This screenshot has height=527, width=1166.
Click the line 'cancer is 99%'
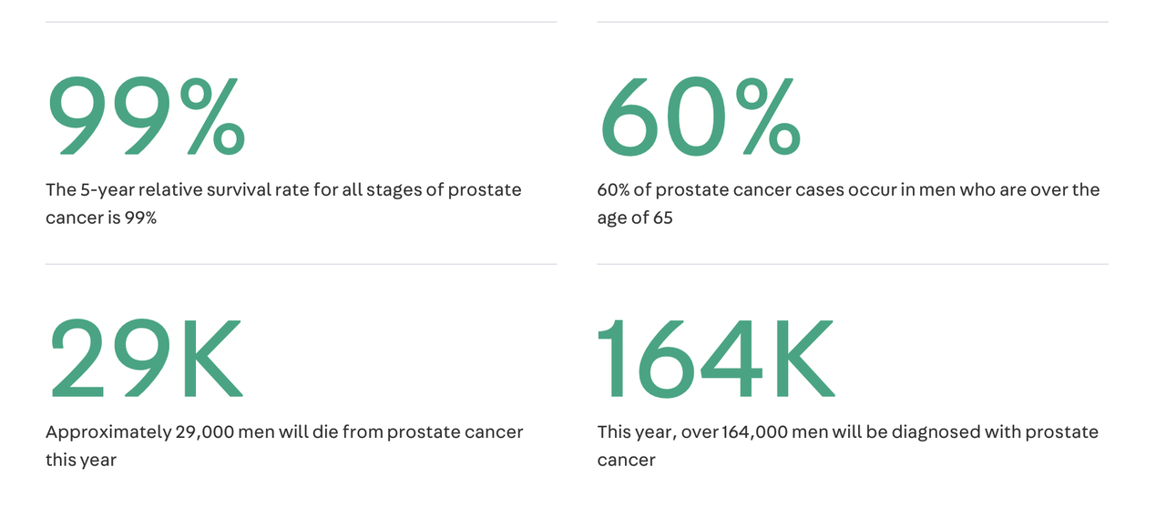101,218
